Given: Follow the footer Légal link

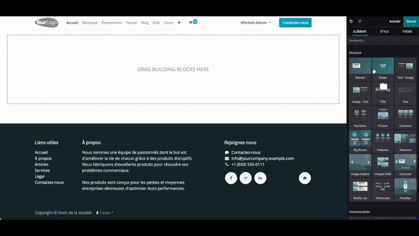Looking at the screenshot, I should [39, 176].
